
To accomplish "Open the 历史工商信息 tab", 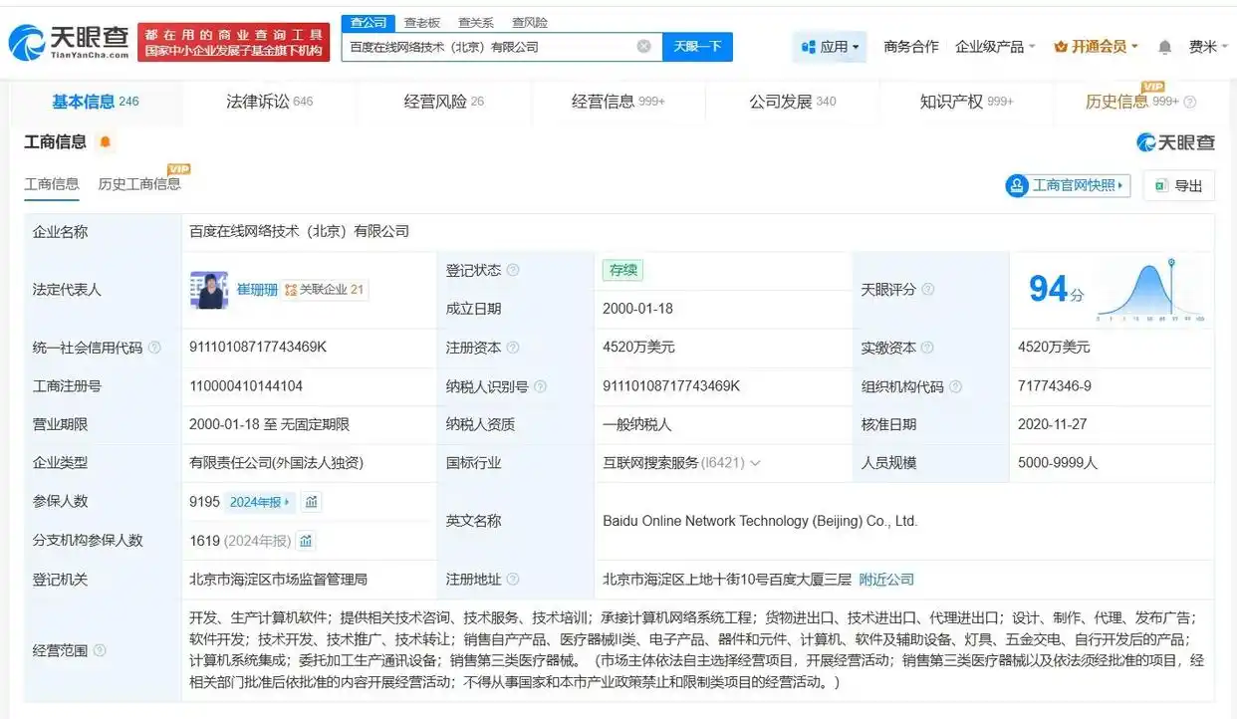I will tap(139, 184).
